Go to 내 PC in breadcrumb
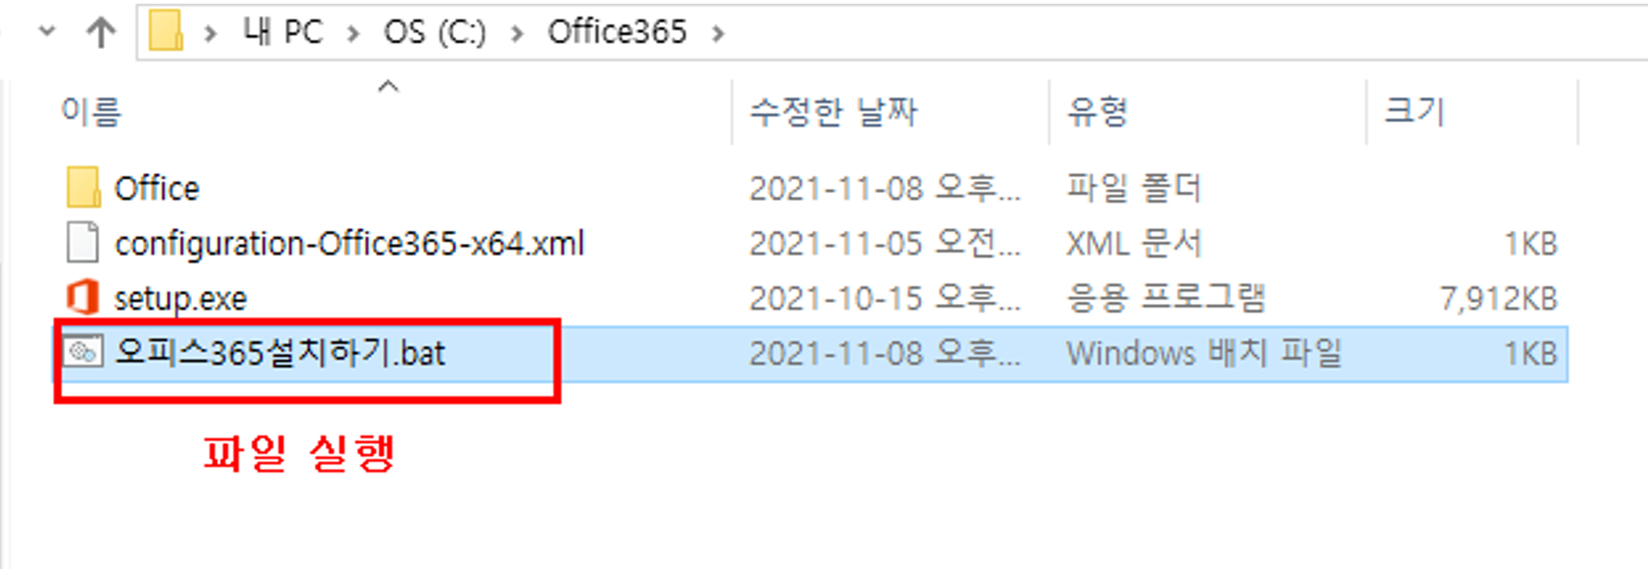Screen dimensions: 1650x582 coord(283,32)
